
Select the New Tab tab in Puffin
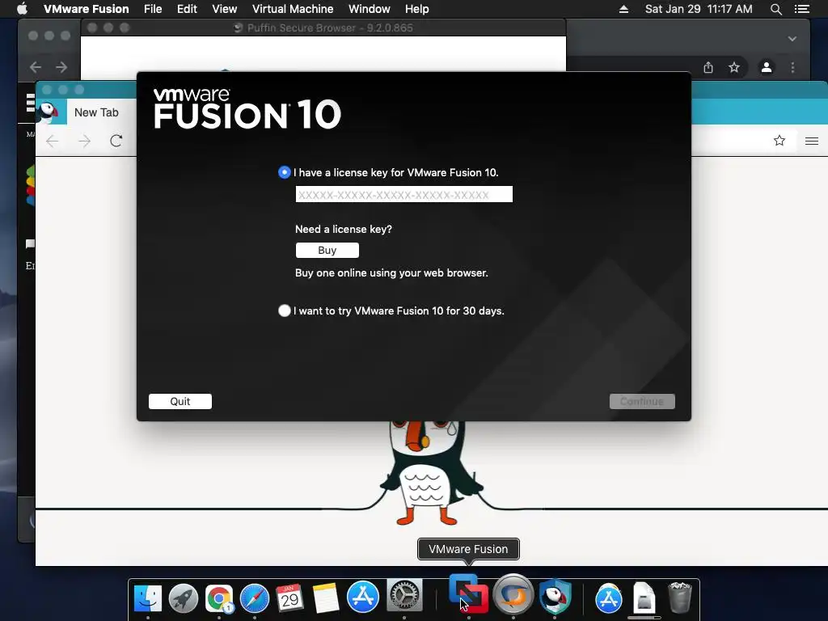point(96,112)
